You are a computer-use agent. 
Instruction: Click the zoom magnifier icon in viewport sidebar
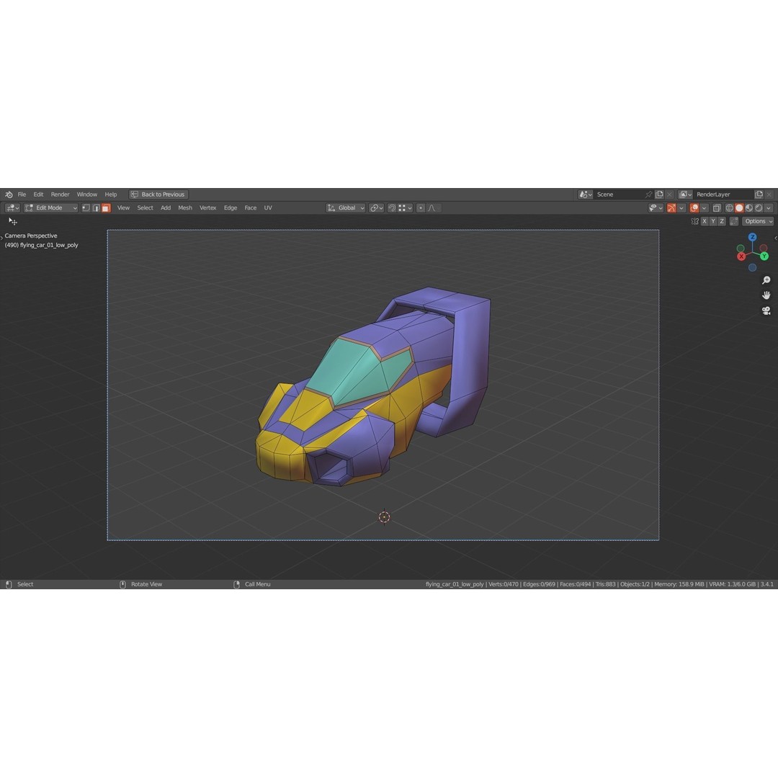click(766, 280)
